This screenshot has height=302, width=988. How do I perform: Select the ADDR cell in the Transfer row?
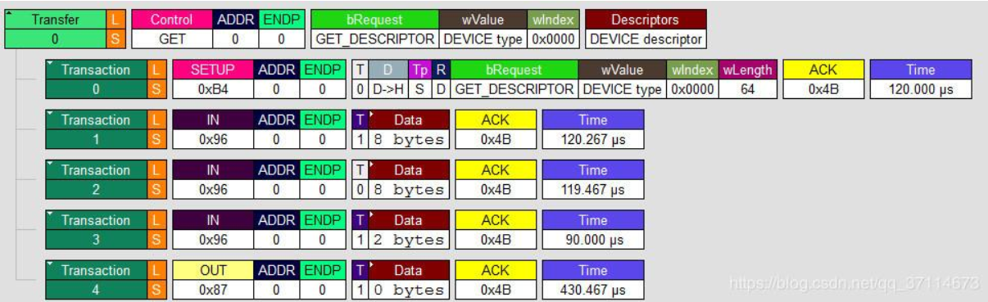point(235,29)
